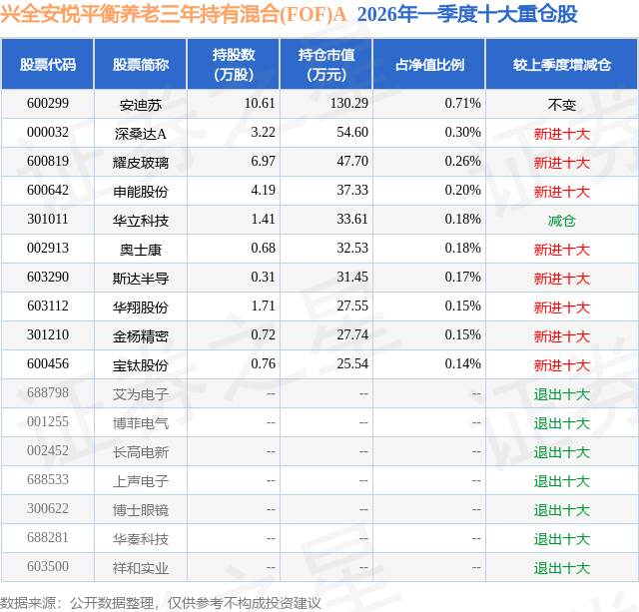Select stock name 宝钛股份

(141, 365)
